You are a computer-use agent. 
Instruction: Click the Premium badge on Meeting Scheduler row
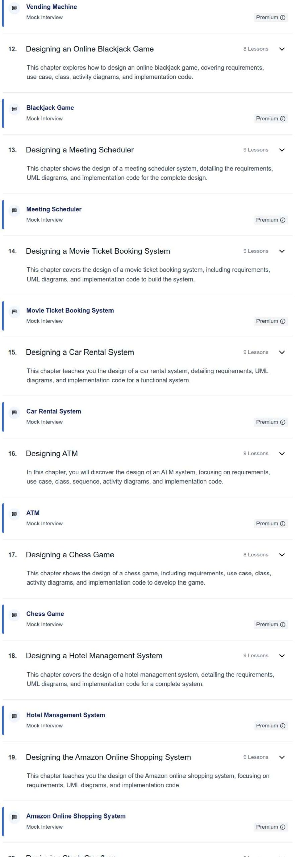coord(271,220)
